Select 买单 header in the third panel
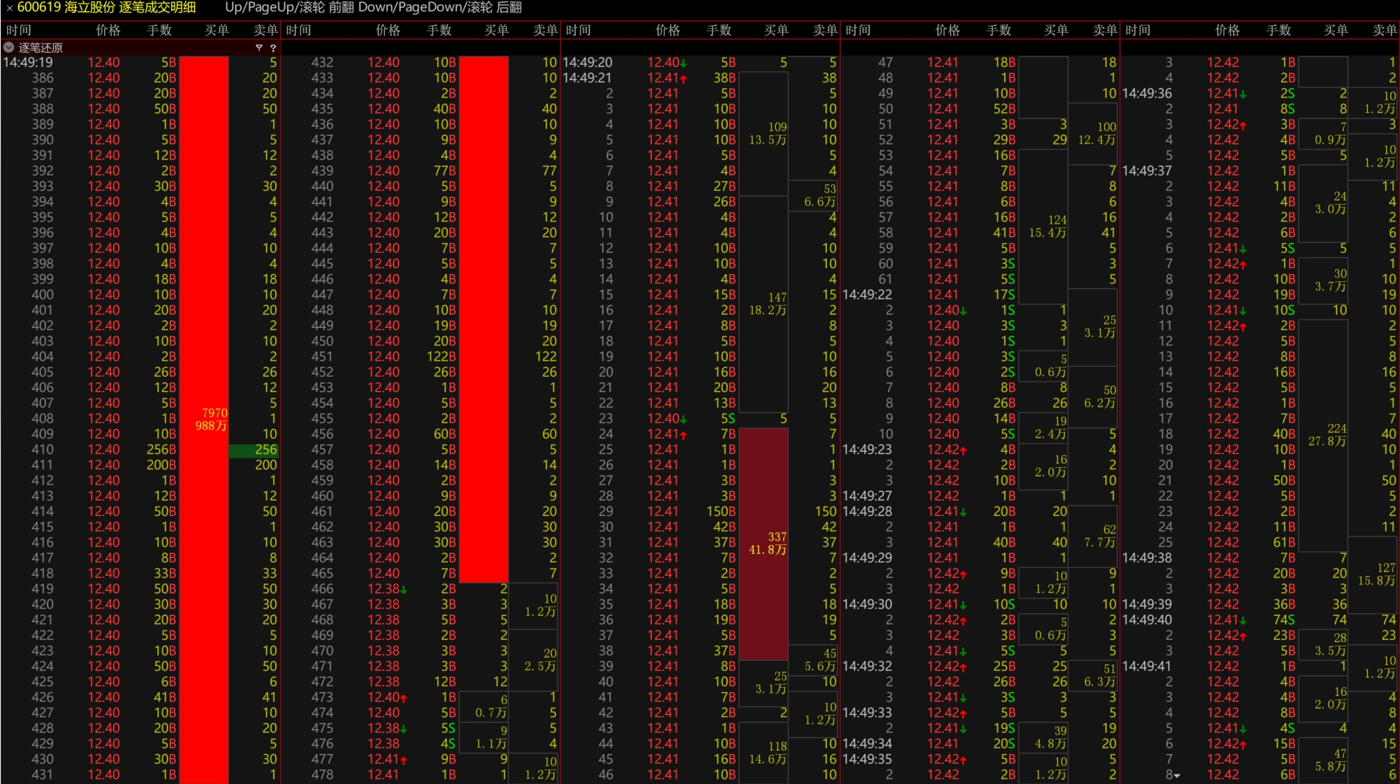Image resolution: width=1400 pixels, height=784 pixels. click(x=777, y=31)
